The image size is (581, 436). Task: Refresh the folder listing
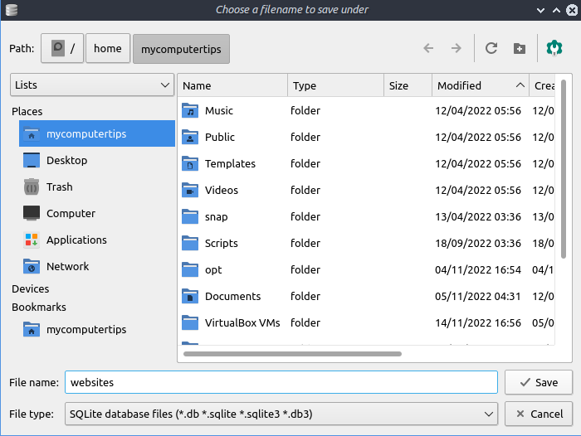(x=491, y=48)
